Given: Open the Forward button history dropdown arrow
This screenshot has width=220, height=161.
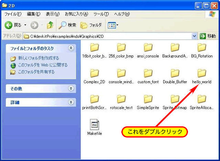Looking at the screenshot, I should [42, 25].
